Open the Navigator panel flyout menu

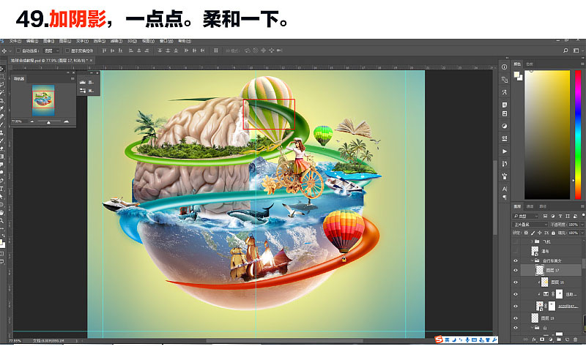(x=73, y=79)
